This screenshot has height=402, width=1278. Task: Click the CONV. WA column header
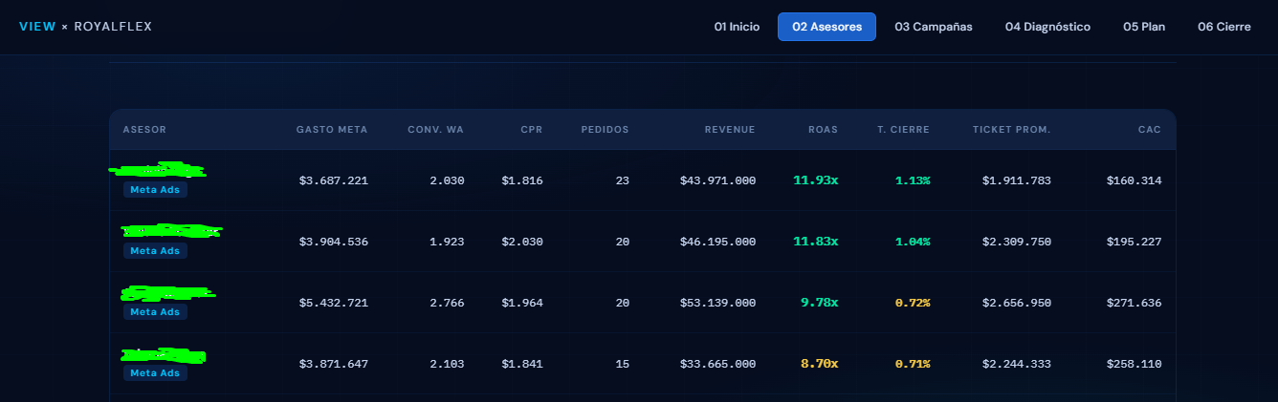point(435,130)
